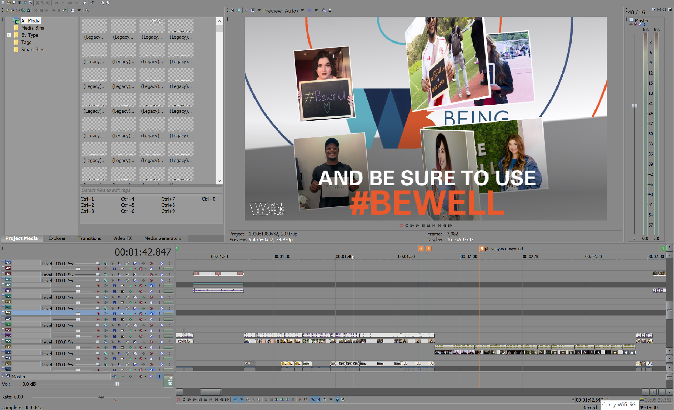Switch to the Video FX tab
This screenshot has width=674, height=410.
(122, 238)
